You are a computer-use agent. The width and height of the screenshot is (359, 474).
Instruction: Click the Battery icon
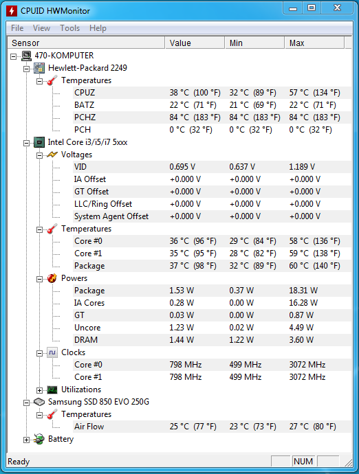click(39, 439)
